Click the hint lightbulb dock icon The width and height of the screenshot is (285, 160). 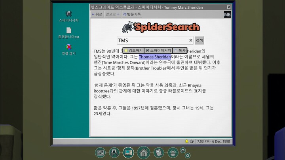coord(173,152)
